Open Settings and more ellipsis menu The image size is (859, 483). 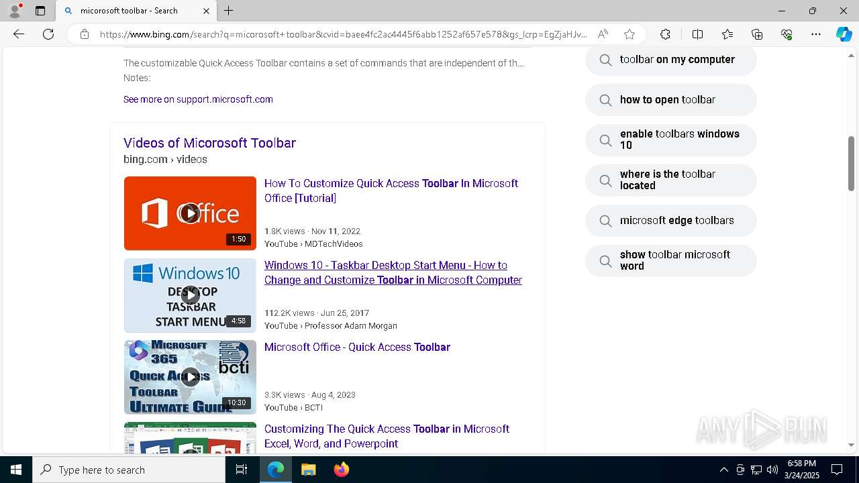[816, 34]
